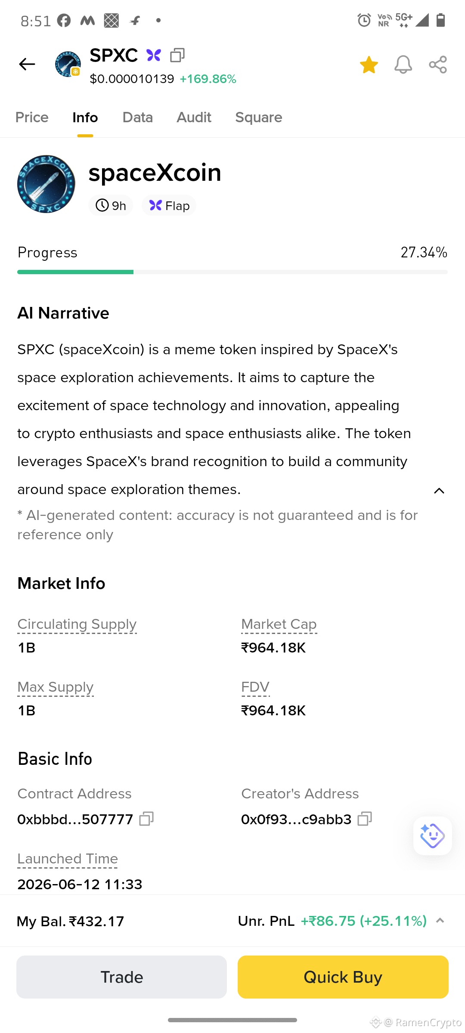Copy SPXC token name icon
465x1033 pixels.
[177, 55]
